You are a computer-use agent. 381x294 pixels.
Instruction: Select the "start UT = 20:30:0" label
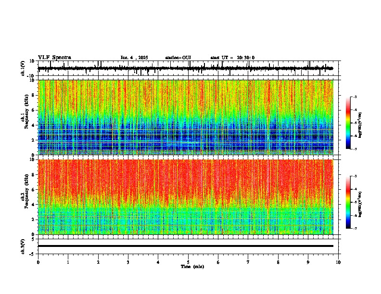pyautogui.click(x=232, y=58)
